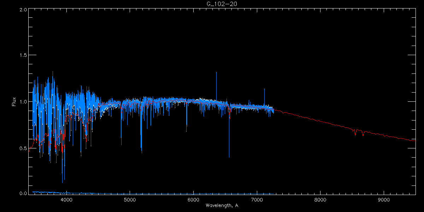The width and height of the screenshot is (424, 212).
Task: Click the 1.0 tick label on the flux axis
Action: coord(23,102)
